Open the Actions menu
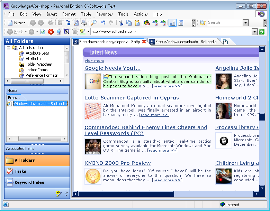Image resolution: width=270 pixels, height=211 pixels. (141, 14)
